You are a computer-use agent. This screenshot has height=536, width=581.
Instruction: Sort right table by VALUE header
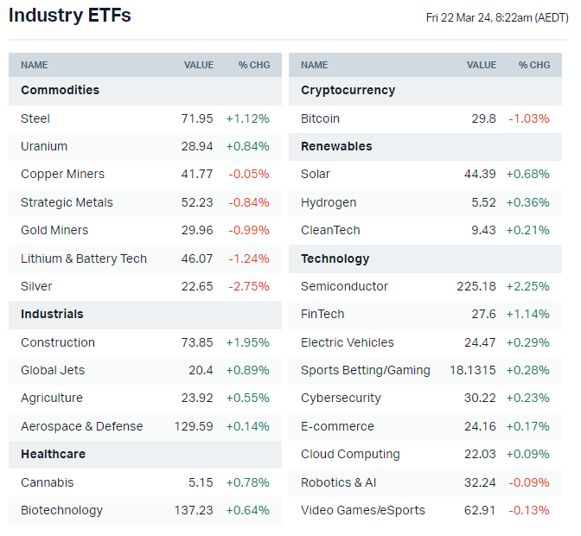(482, 65)
